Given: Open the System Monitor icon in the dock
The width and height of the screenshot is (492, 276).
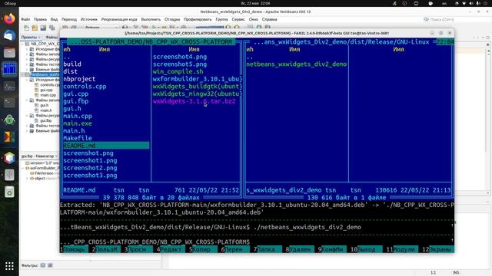Looking at the screenshot, I should click(9, 86).
